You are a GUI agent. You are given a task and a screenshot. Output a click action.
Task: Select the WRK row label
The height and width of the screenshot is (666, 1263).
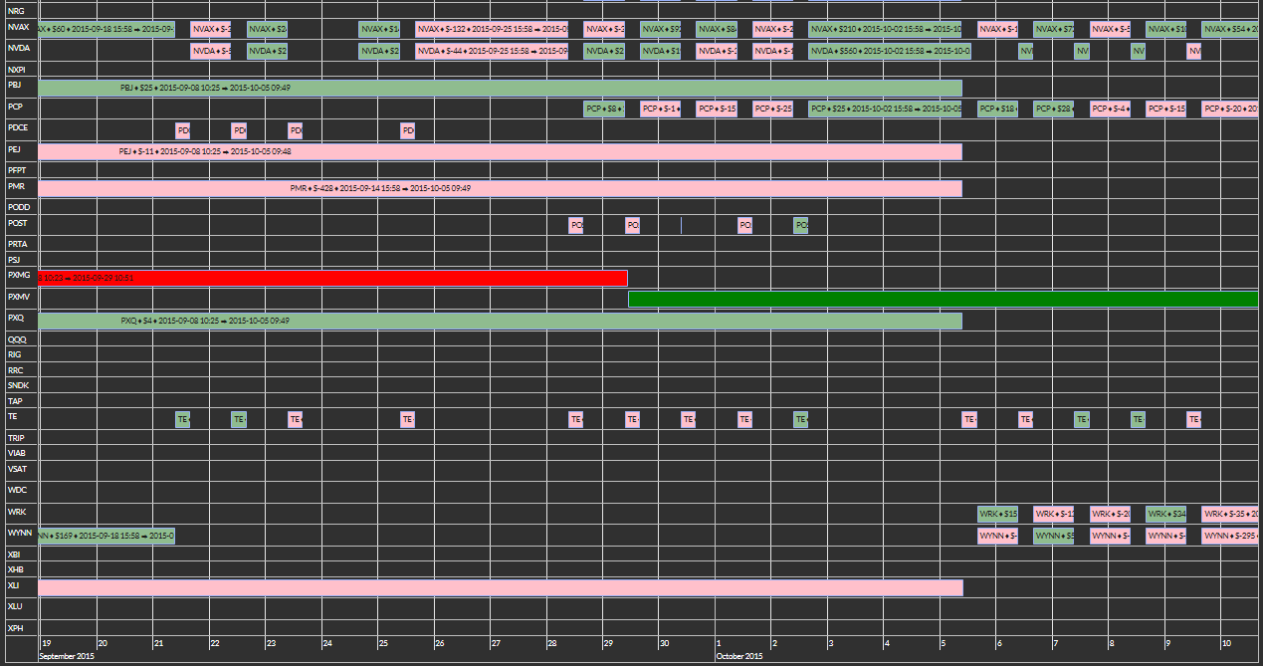click(17, 512)
